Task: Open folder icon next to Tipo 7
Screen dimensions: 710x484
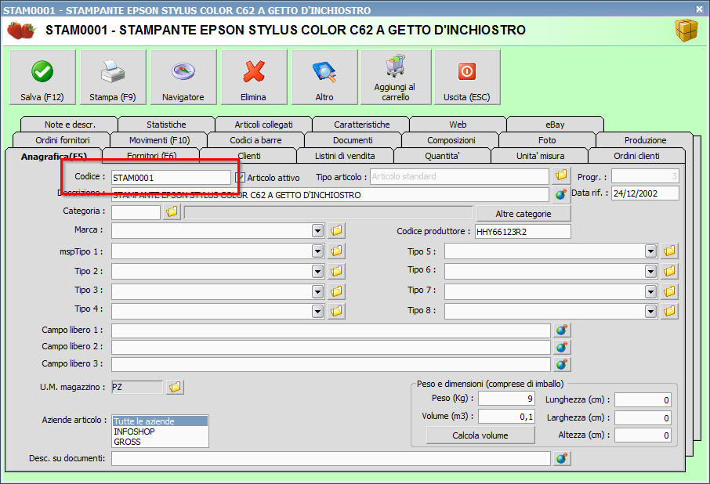Action: click(670, 291)
